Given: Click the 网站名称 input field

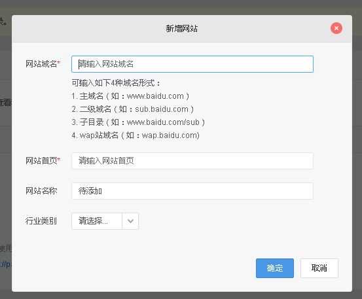Looking at the screenshot, I should tap(192, 191).
